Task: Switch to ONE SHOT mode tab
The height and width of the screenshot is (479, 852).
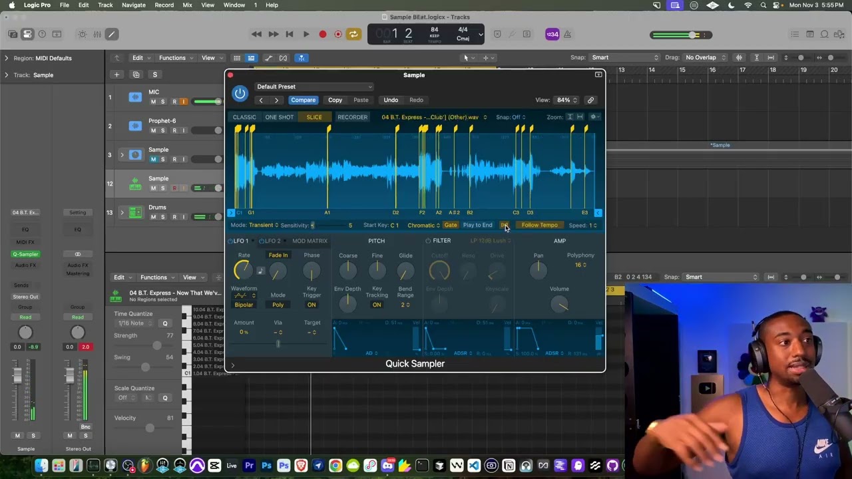Action: pos(279,117)
